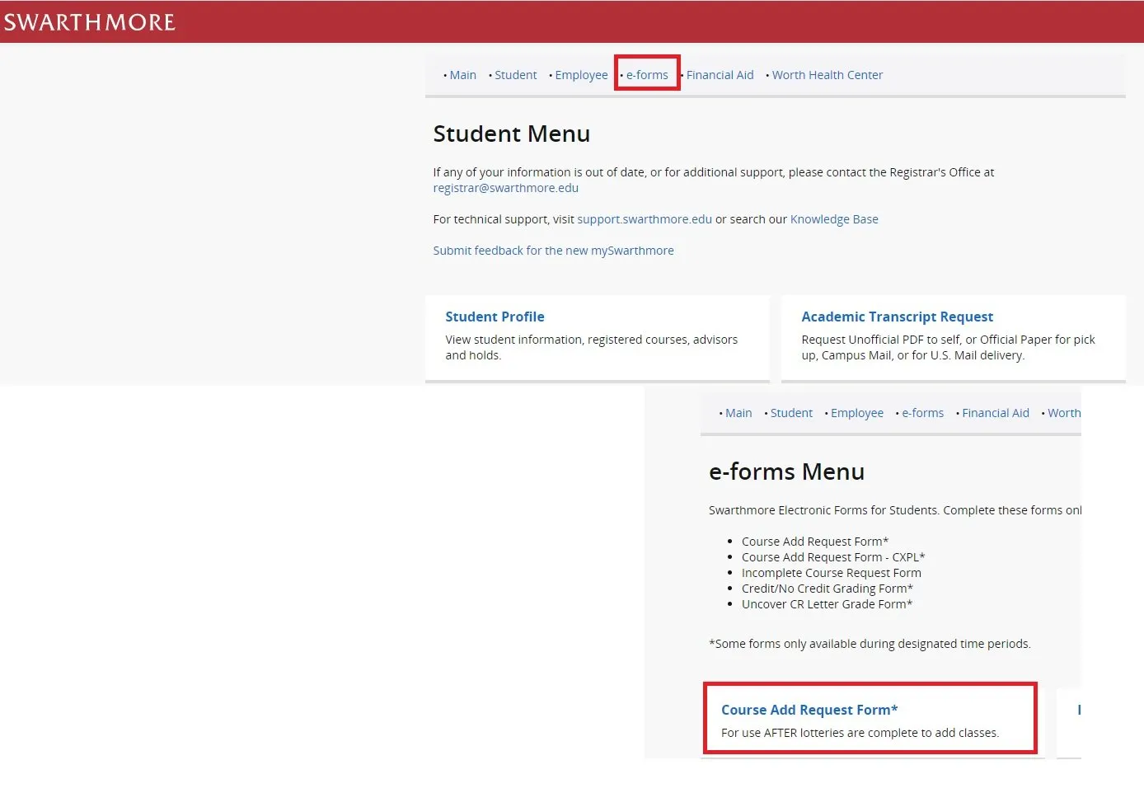Email registrar@swarthmore.edu link
Viewport: 1144px width, 807px height.
505,188
